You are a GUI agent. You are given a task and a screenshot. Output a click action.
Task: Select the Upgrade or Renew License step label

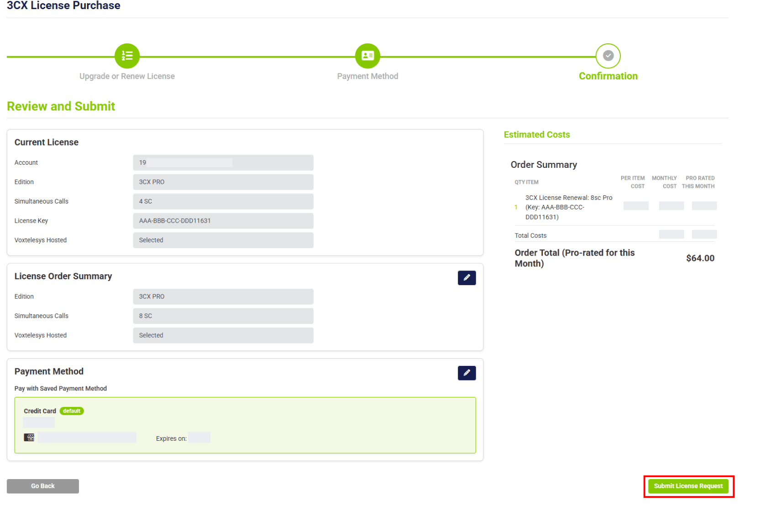[x=127, y=76]
